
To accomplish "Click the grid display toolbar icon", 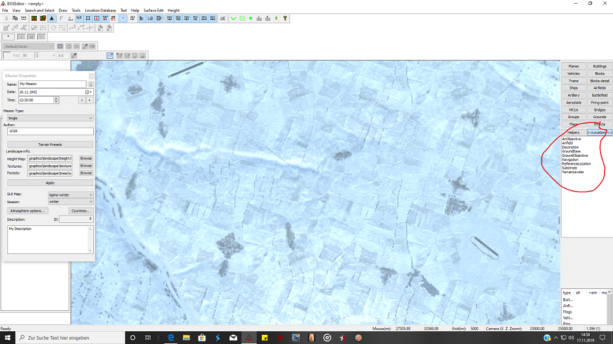I will tap(88, 18).
